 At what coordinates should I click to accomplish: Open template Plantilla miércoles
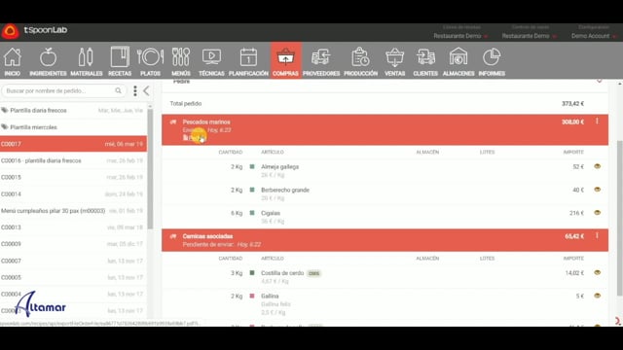[73, 127]
